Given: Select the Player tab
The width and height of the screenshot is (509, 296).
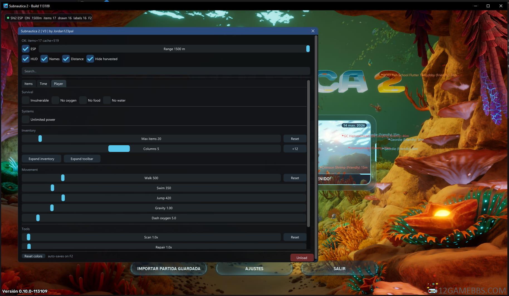Looking at the screenshot, I should pyautogui.click(x=58, y=84).
